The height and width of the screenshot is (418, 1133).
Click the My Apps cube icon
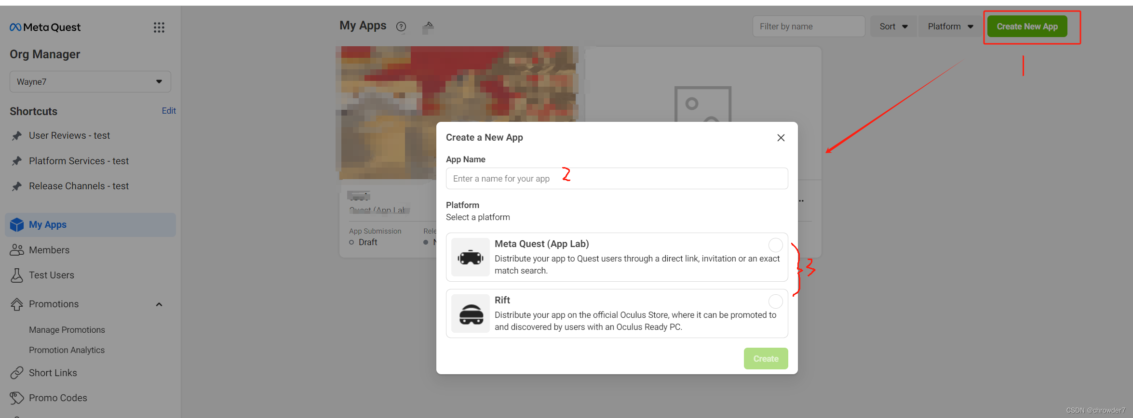click(x=17, y=225)
